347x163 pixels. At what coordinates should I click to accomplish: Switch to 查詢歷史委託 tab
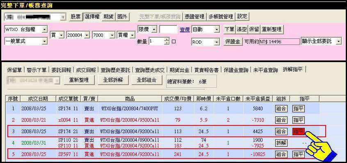(x=115, y=70)
